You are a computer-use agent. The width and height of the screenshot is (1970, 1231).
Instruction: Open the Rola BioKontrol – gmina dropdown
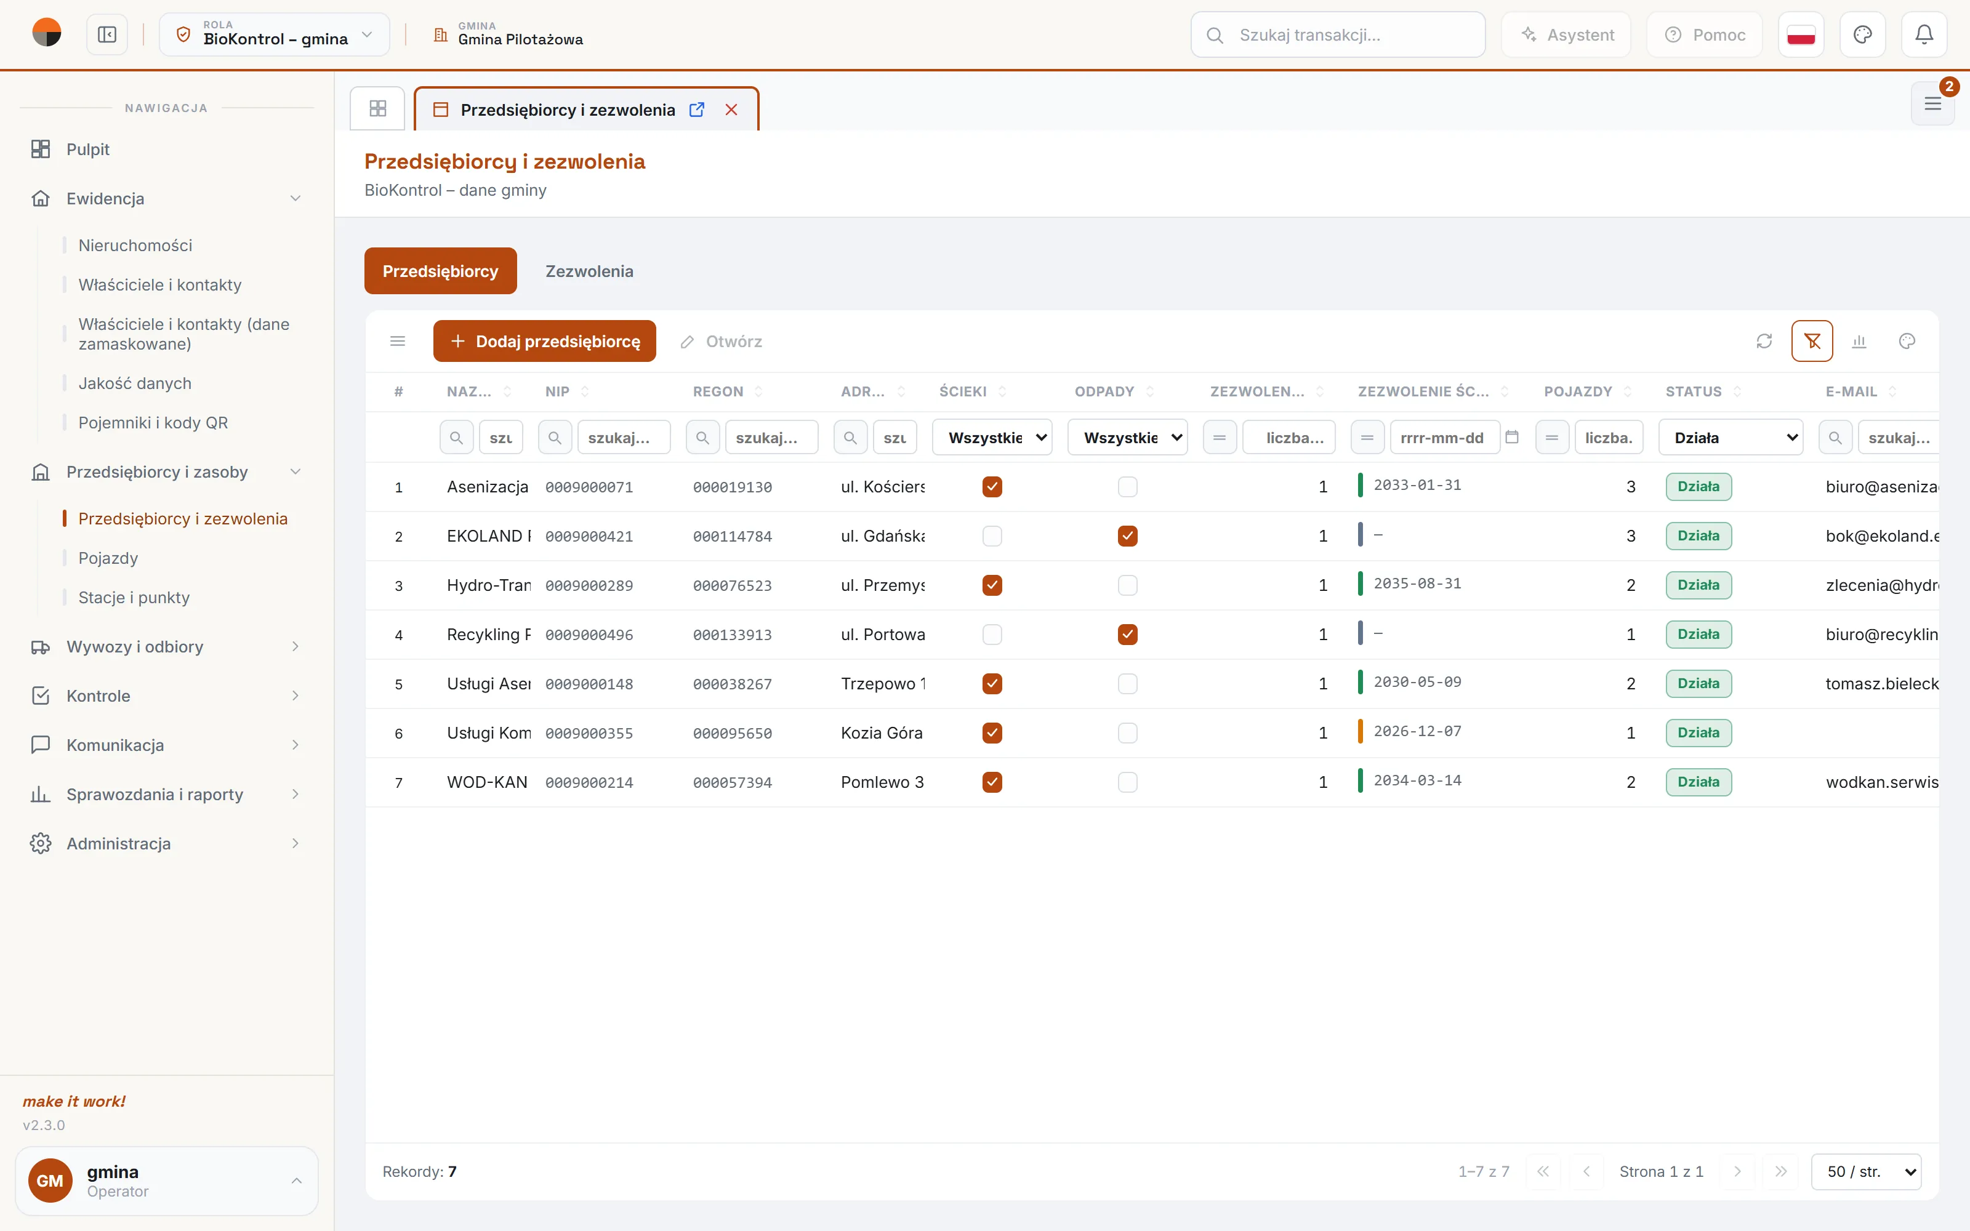(x=275, y=34)
